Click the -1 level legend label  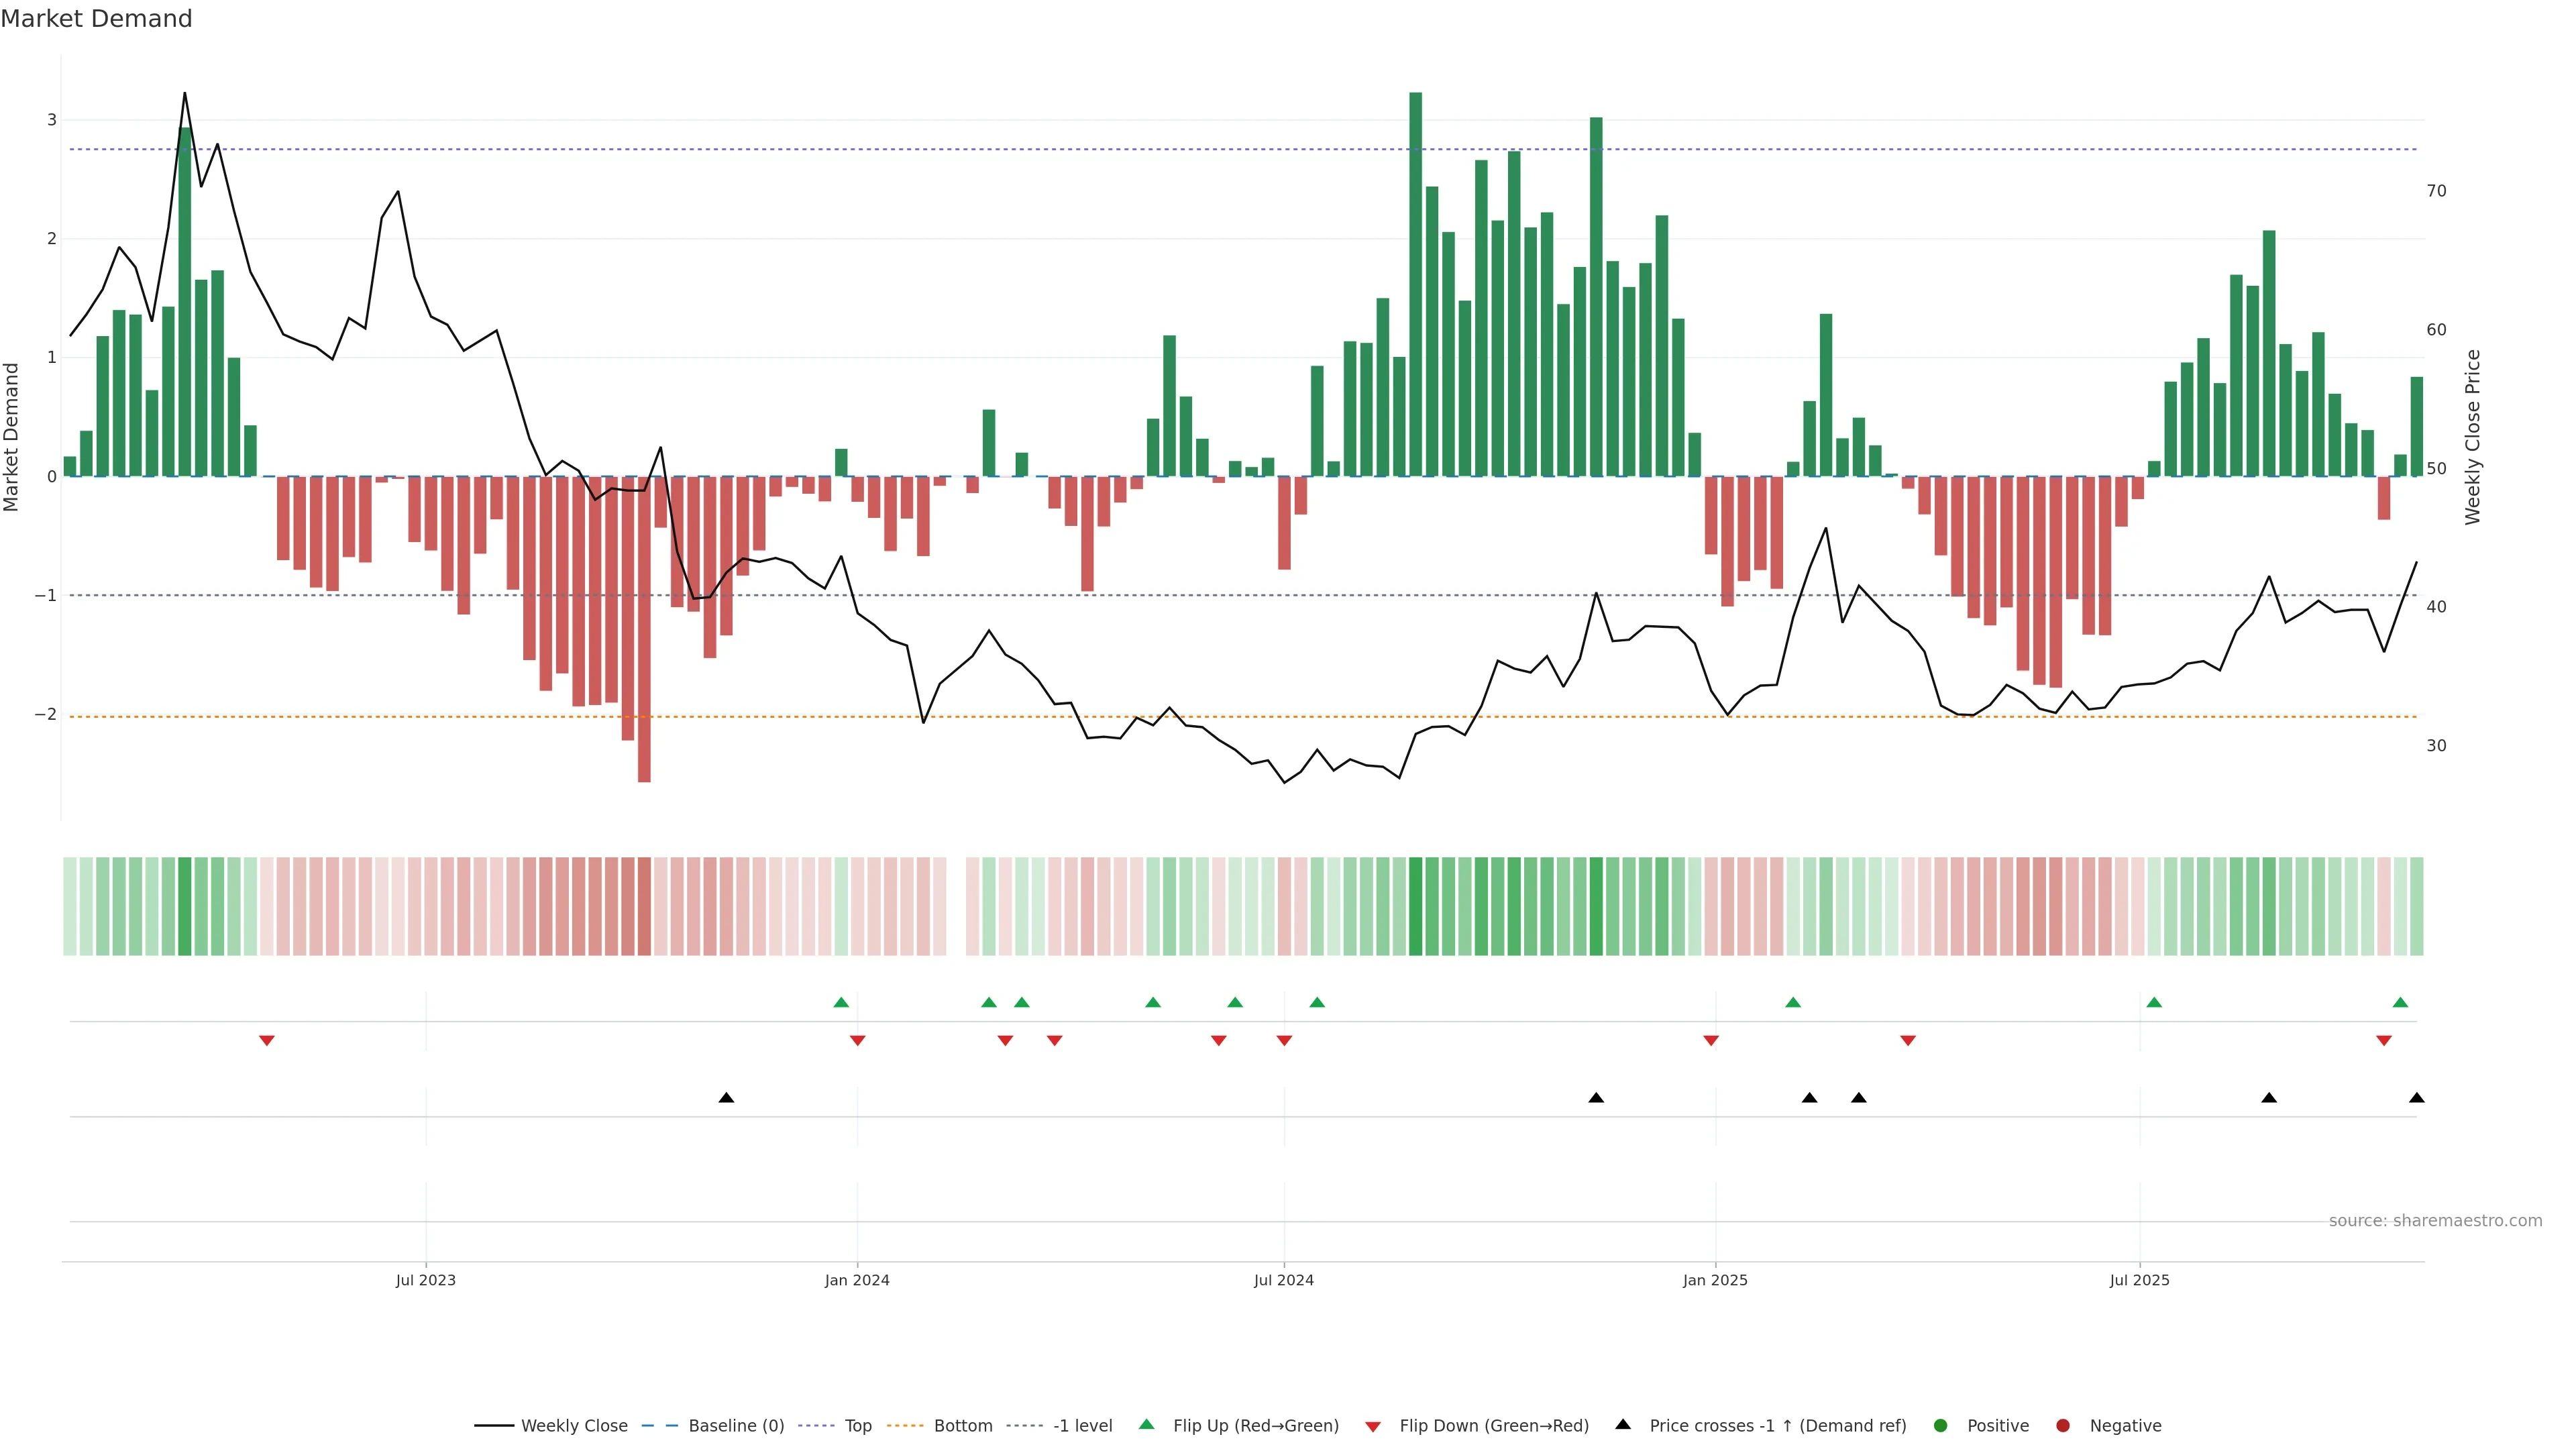(1082, 1426)
